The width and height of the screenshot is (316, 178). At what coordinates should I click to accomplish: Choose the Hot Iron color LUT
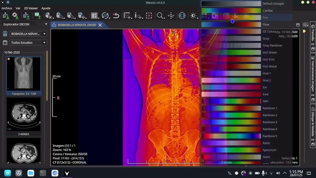247,59
